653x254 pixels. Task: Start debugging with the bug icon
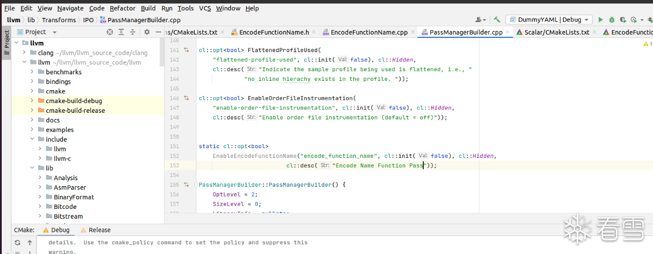coord(612,20)
